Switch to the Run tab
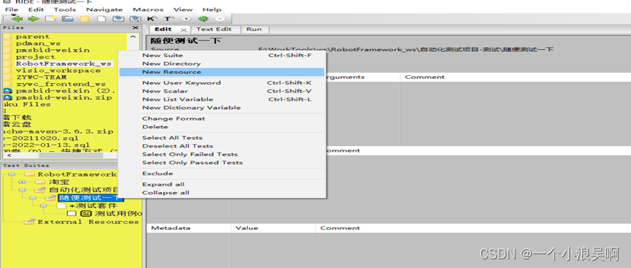 255,29
